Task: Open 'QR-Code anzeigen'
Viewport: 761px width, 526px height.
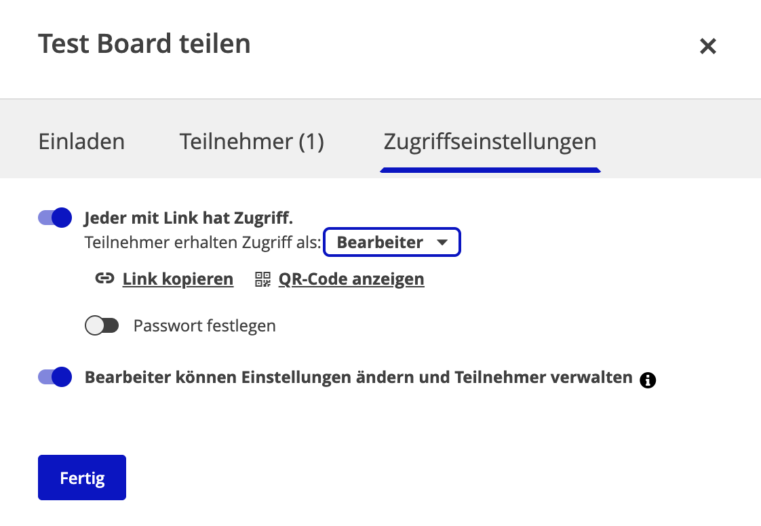Action: (351, 279)
